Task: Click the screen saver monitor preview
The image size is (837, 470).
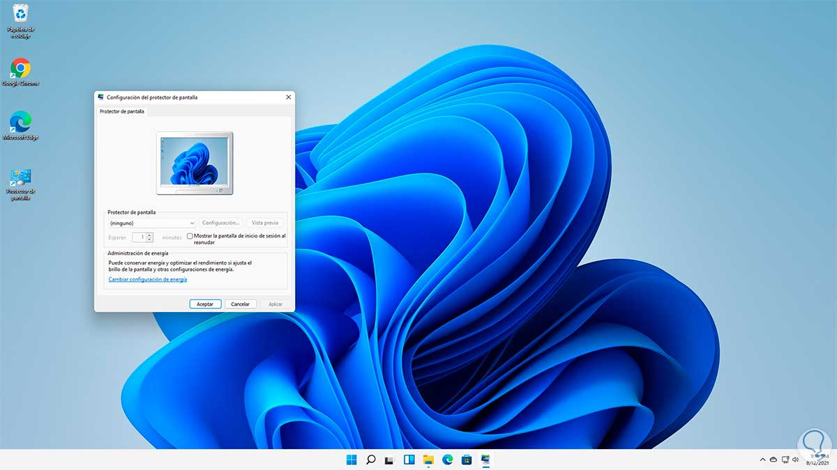Action: tap(195, 163)
